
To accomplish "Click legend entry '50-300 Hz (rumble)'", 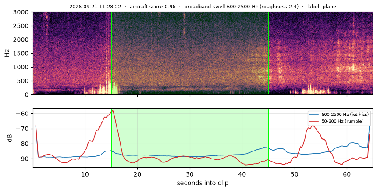I will pyautogui.click(x=343, y=121).
